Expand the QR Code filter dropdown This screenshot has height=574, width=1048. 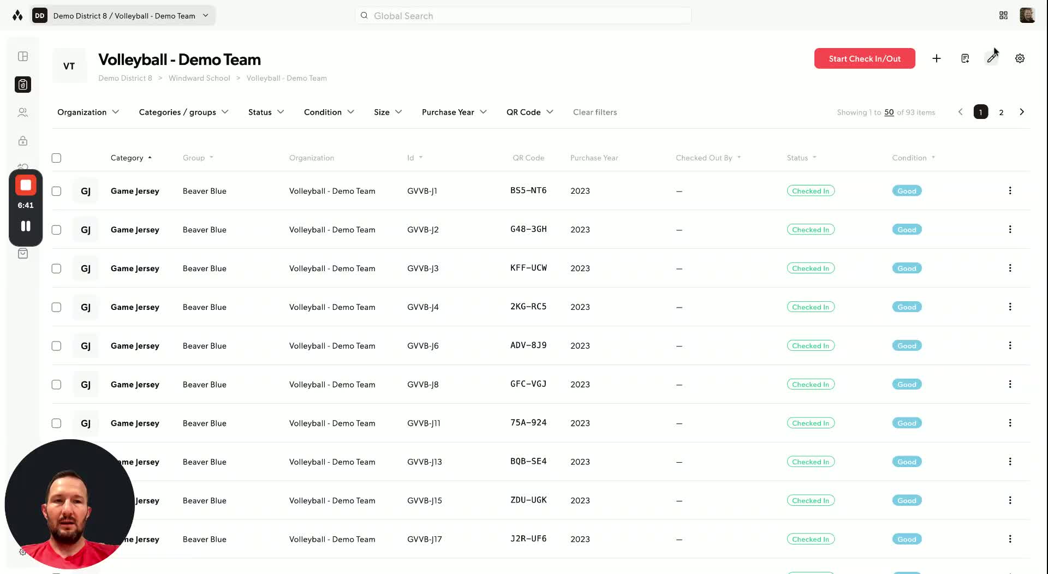[529, 112]
